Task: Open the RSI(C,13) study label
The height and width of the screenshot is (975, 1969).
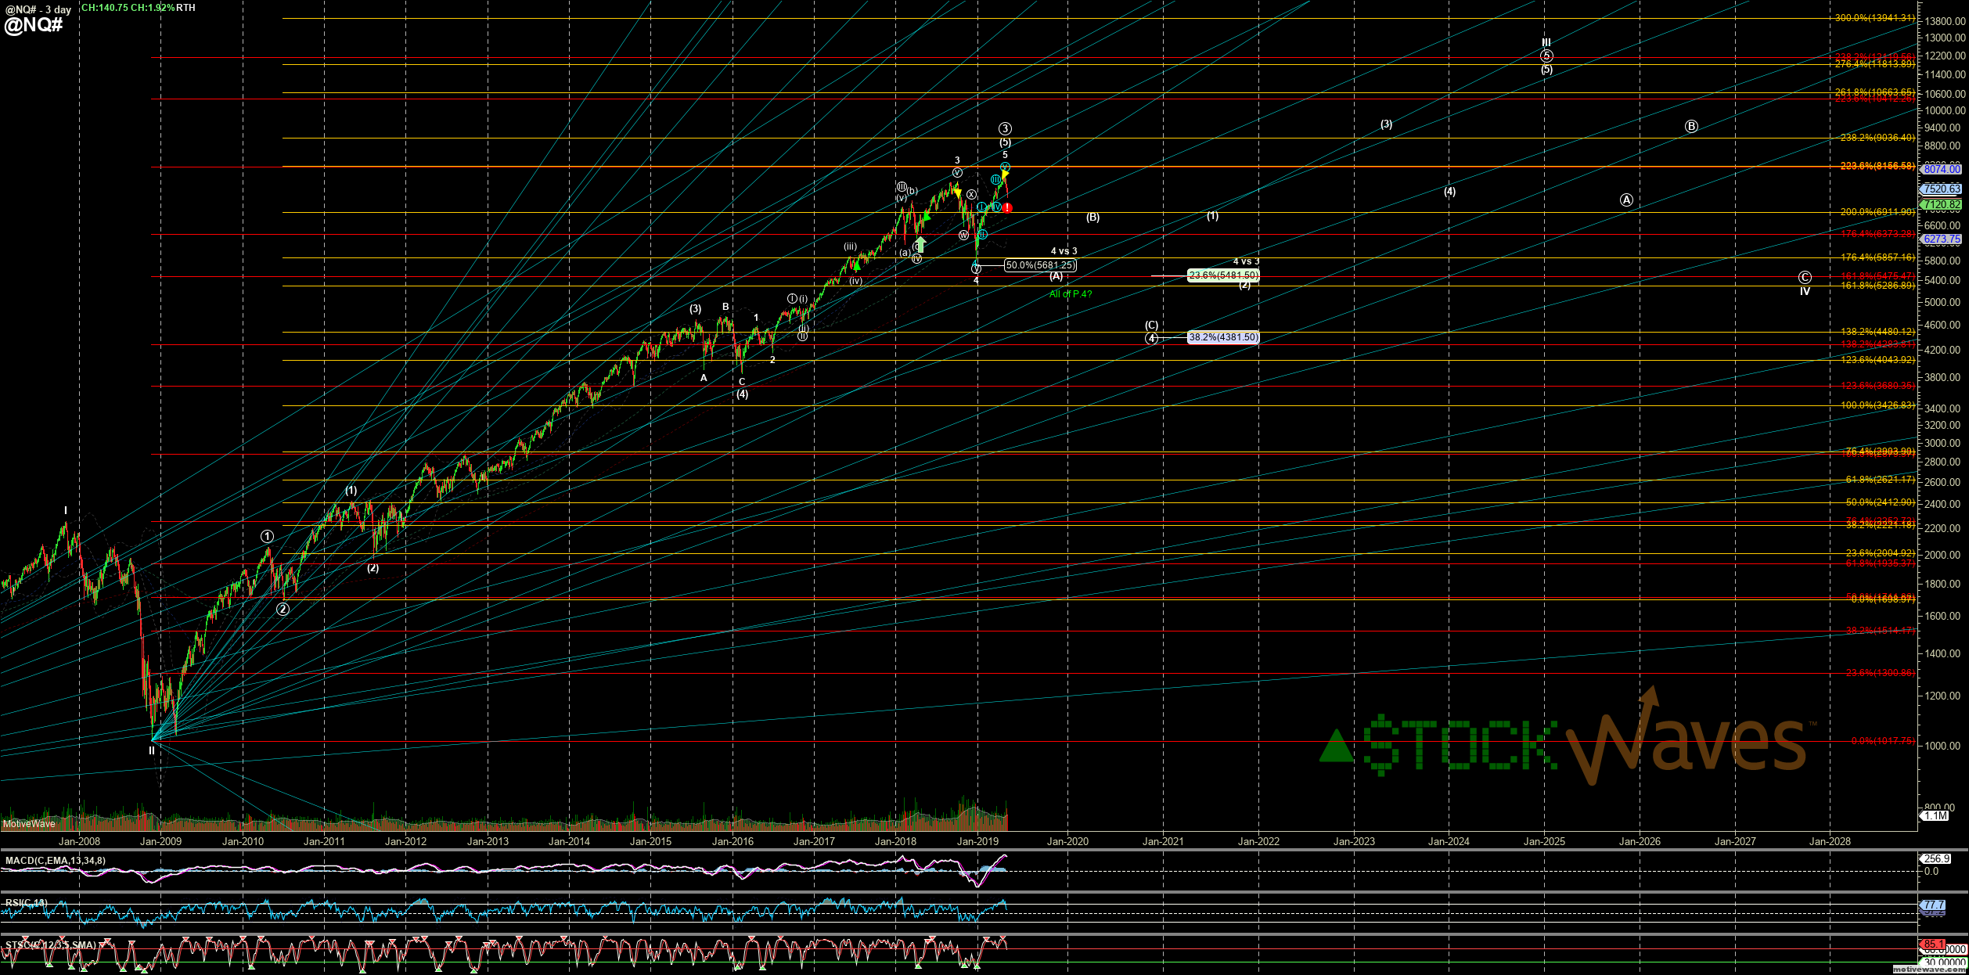Action: click(26, 903)
